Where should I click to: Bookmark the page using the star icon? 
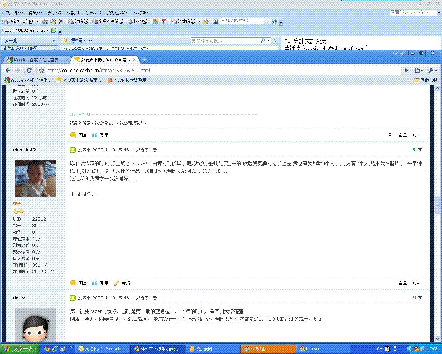coord(41,70)
